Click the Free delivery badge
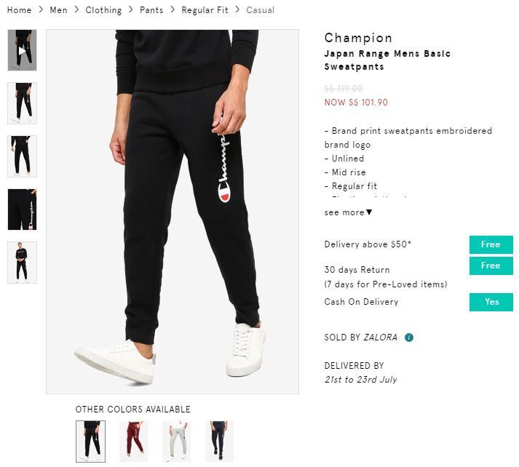 (x=491, y=244)
